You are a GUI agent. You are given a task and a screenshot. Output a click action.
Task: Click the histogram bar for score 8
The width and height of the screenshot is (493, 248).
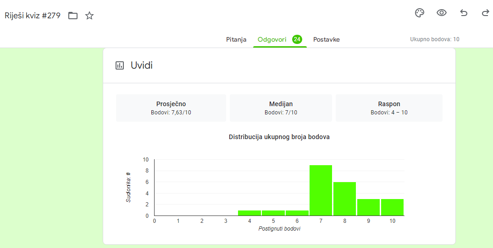click(x=344, y=199)
